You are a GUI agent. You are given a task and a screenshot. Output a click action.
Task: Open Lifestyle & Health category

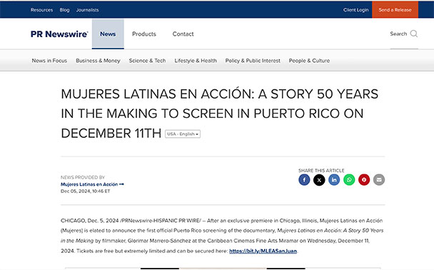coord(196,61)
